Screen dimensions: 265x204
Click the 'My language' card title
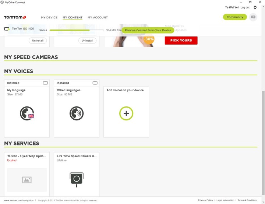(x=16, y=90)
